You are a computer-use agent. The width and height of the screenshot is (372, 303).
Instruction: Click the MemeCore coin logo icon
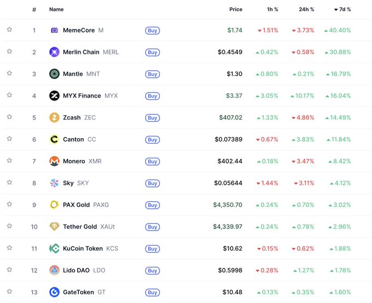54,30
